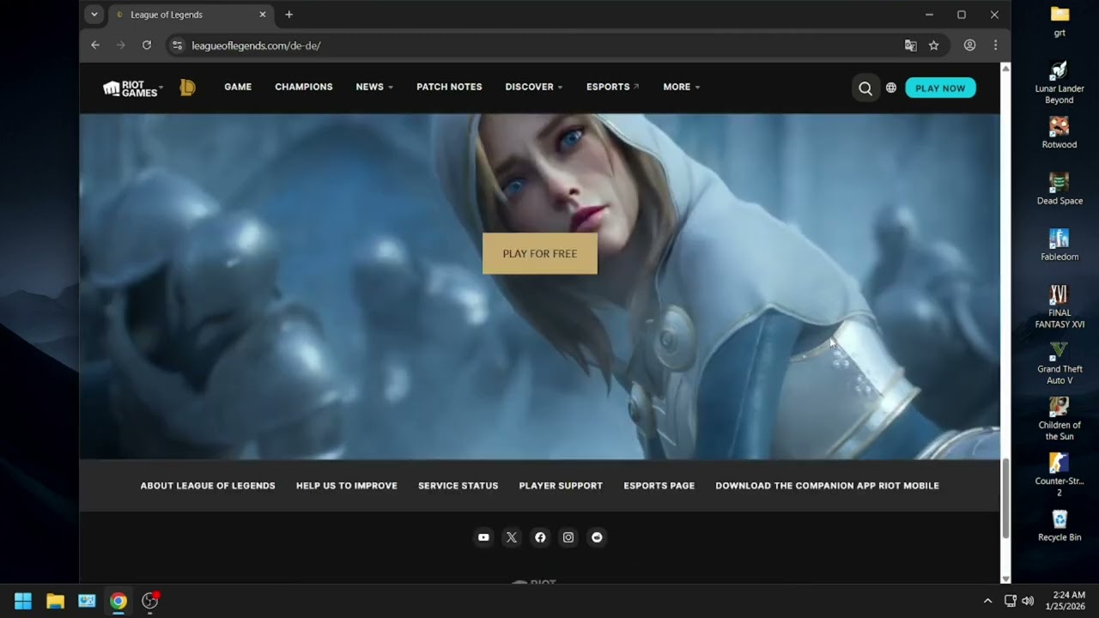Open File Explorer from taskbar
The width and height of the screenshot is (1099, 618).
[55, 601]
